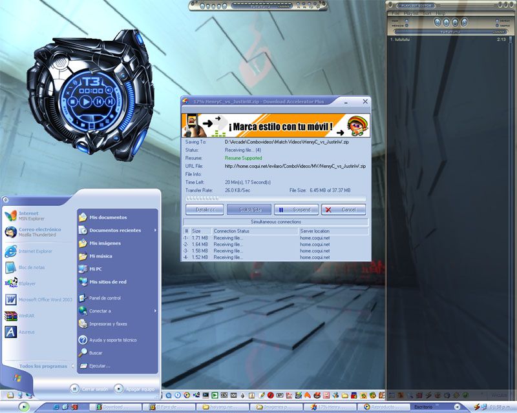Viewport: 517px width, 413px height.
Task: Click the download progress bar
Action: [x=276, y=199]
